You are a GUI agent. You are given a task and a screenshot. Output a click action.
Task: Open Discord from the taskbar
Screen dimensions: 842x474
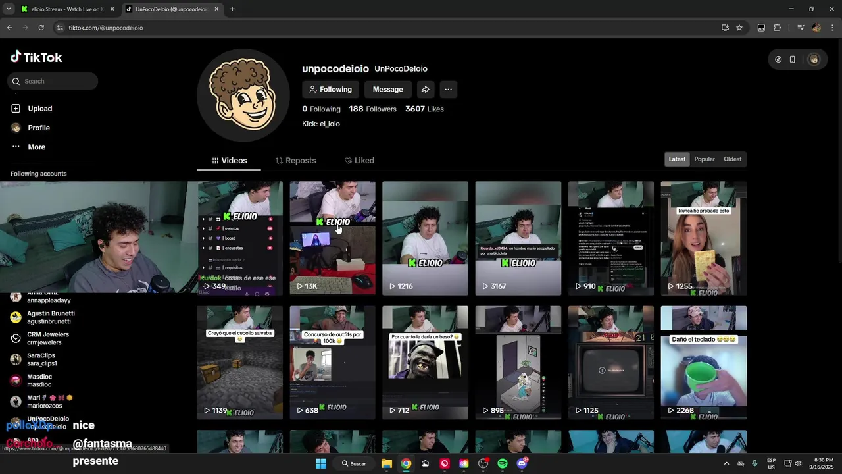522,463
